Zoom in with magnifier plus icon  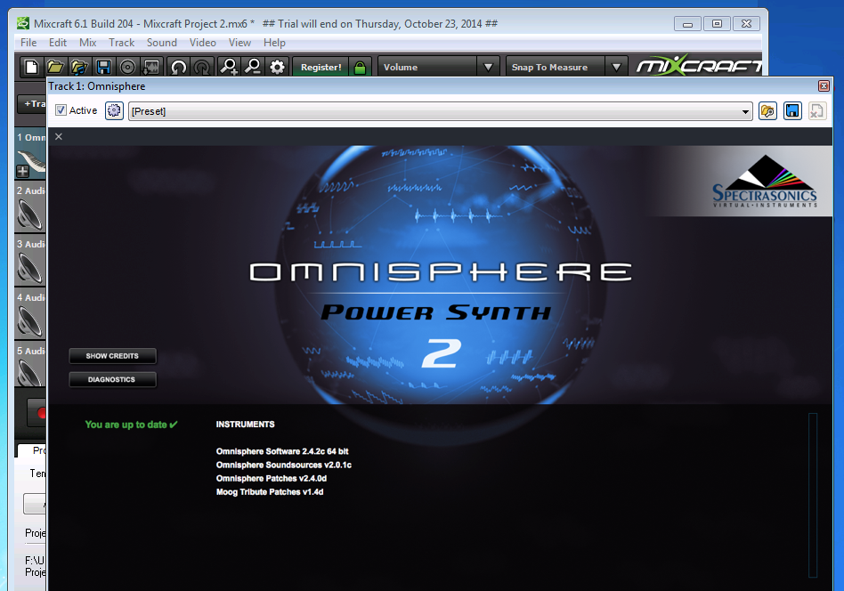pyautogui.click(x=229, y=68)
